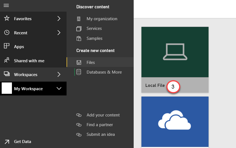Screen dimensions: 236x148
Task: Click the OneDrive cloud icon on blue tile
Action: tap(174, 120)
